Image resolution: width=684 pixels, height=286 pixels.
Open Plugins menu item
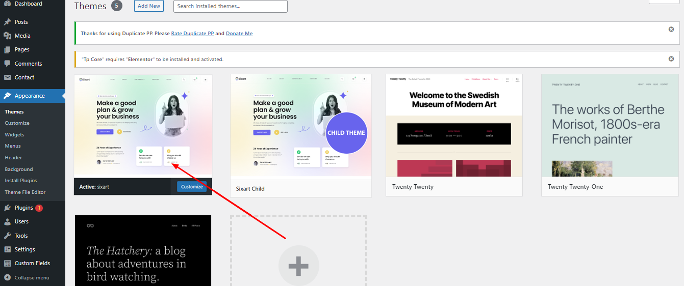(x=23, y=208)
